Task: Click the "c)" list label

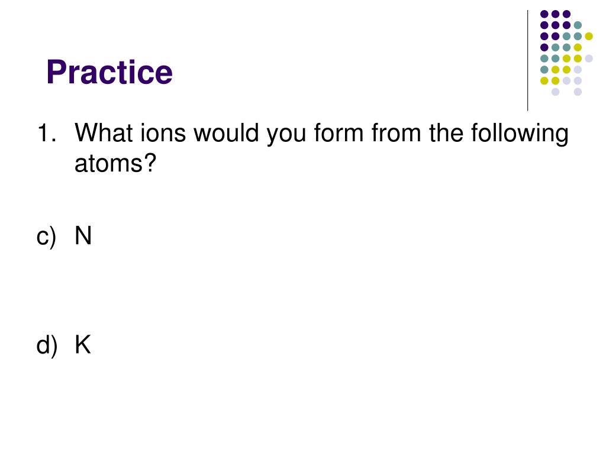Action: coord(46,236)
